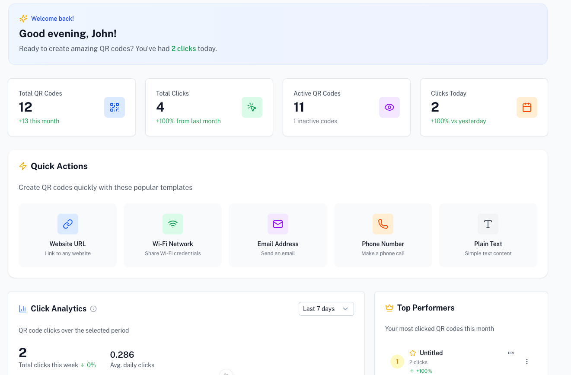The height and width of the screenshot is (375, 571).
Task: Click the Plain Text T icon
Action: tap(488, 224)
